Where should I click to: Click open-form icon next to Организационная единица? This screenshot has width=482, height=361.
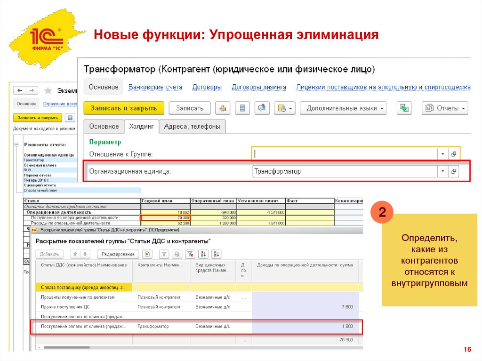(454, 171)
